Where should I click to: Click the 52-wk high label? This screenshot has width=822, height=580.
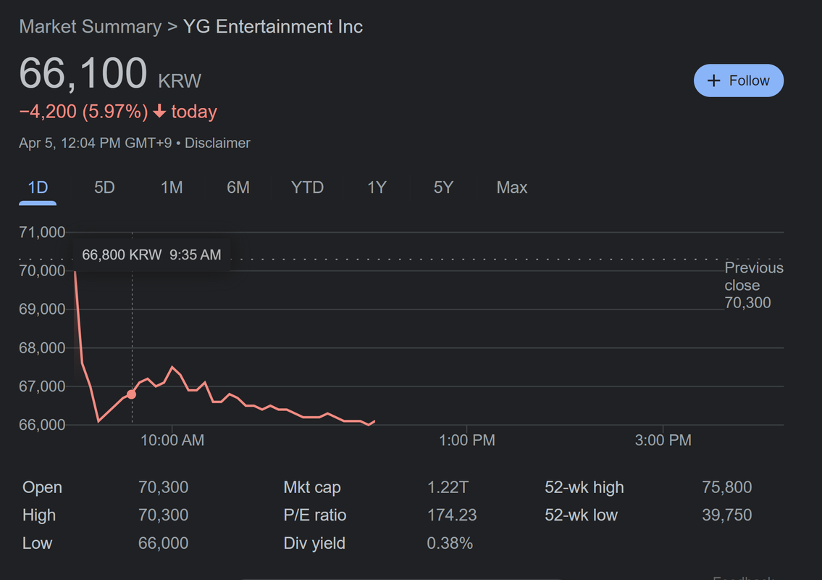[584, 487]
